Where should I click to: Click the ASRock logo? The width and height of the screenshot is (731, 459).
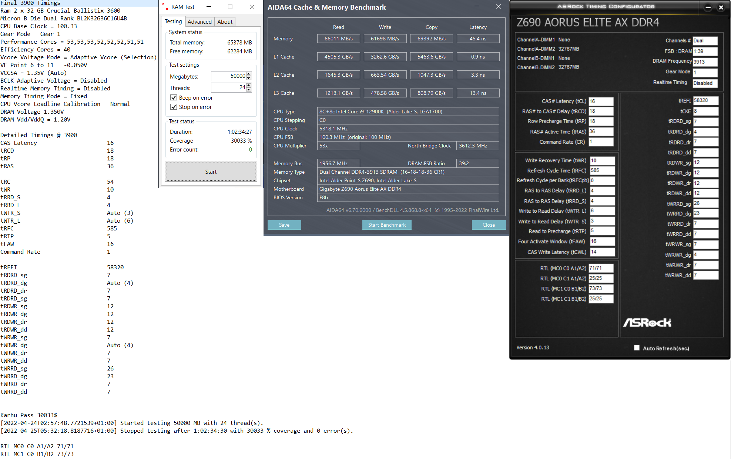coord(647,322)
